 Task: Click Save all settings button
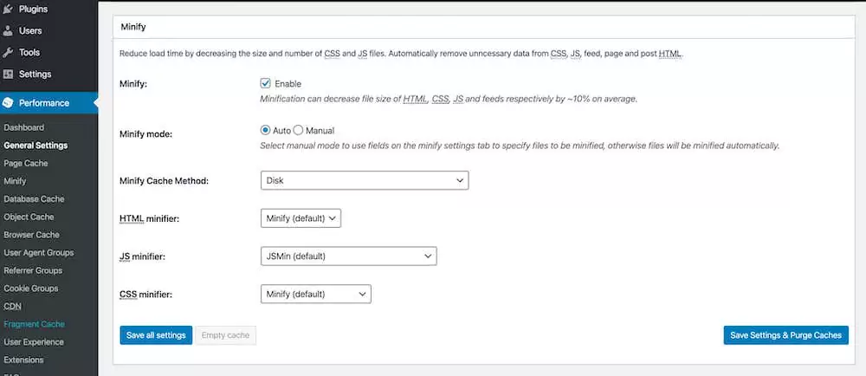(x=156, y=335)
